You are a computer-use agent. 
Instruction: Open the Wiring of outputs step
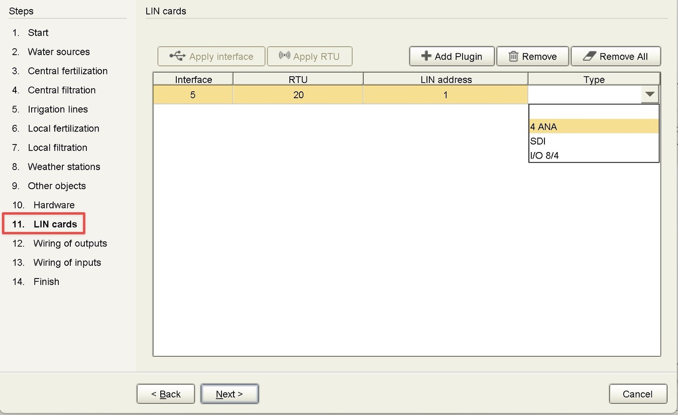pyautogui.click(x=70, y=243)
